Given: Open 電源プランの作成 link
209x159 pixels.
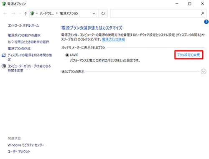Looking at the screenshot, I should point(19,48).
